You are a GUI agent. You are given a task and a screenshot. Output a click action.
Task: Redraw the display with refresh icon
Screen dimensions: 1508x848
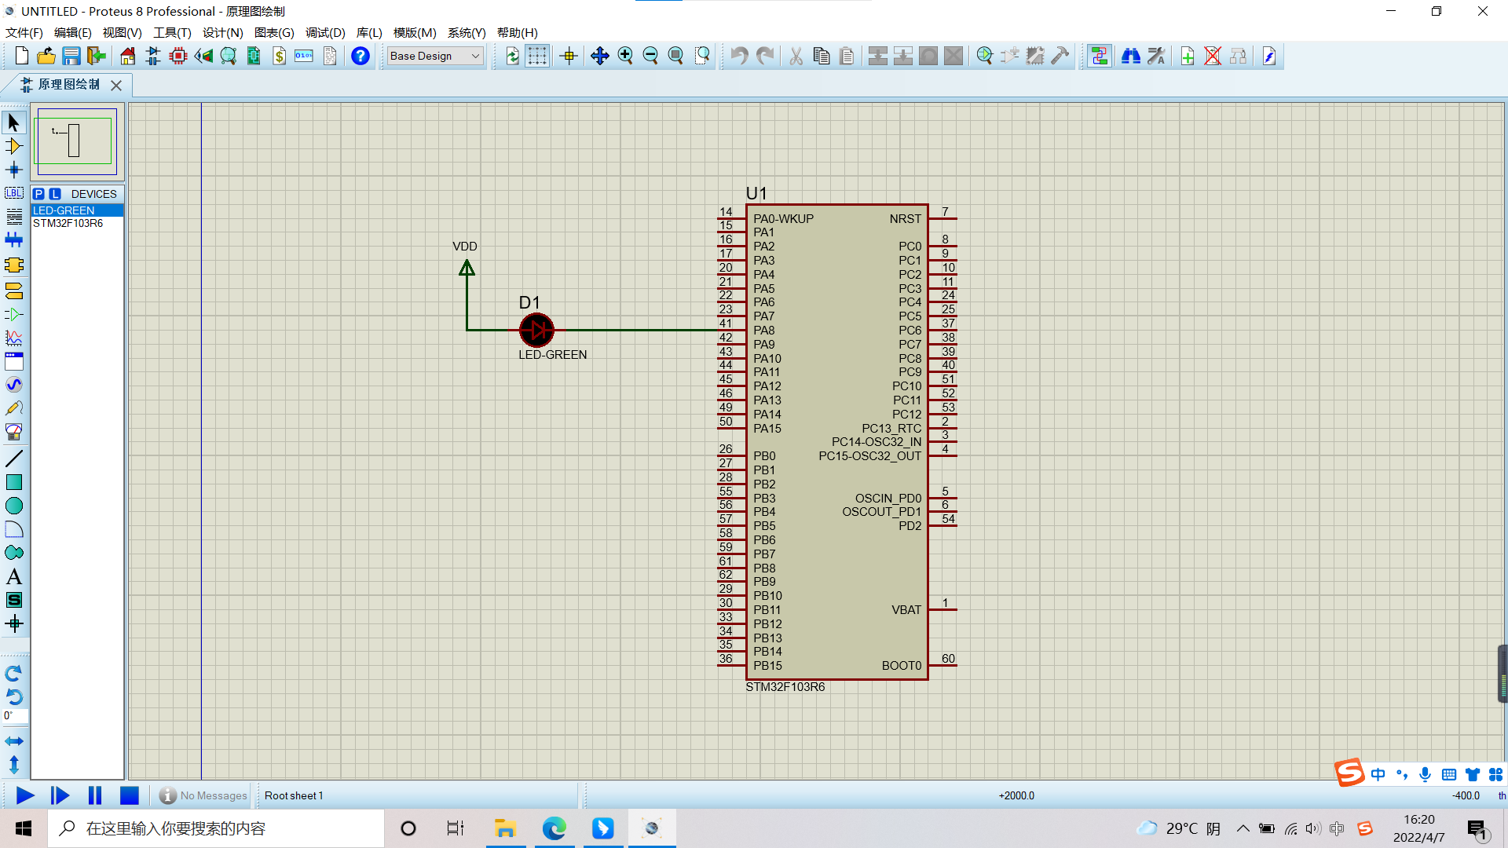point(512,56)
